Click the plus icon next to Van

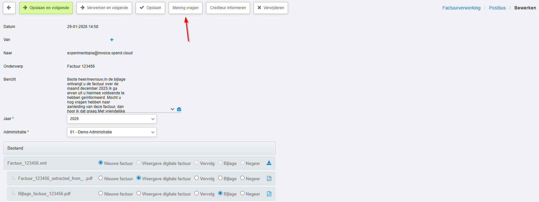coord(112,40)
